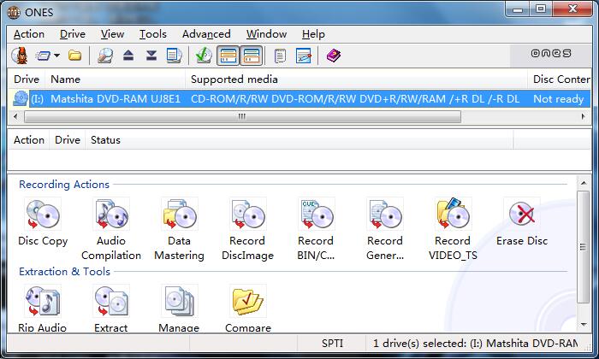Launch Manage tool

coord(179,309)
